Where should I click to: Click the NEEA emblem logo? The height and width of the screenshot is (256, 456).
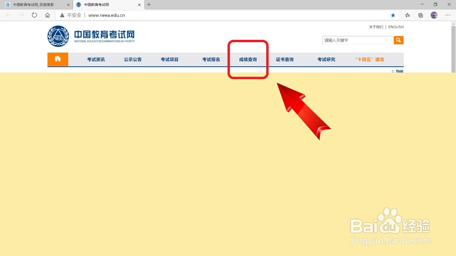58,36
